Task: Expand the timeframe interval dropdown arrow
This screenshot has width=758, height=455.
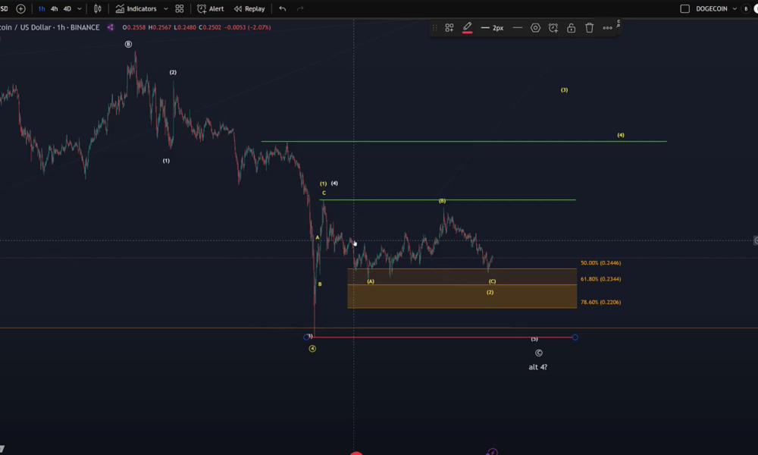Action: point(81,9)
